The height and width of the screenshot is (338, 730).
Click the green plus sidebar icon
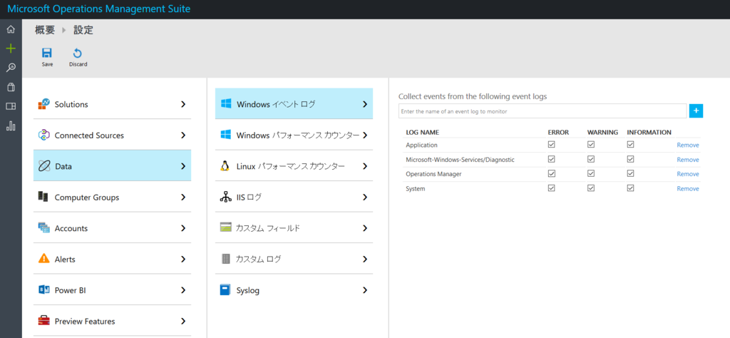11,48
